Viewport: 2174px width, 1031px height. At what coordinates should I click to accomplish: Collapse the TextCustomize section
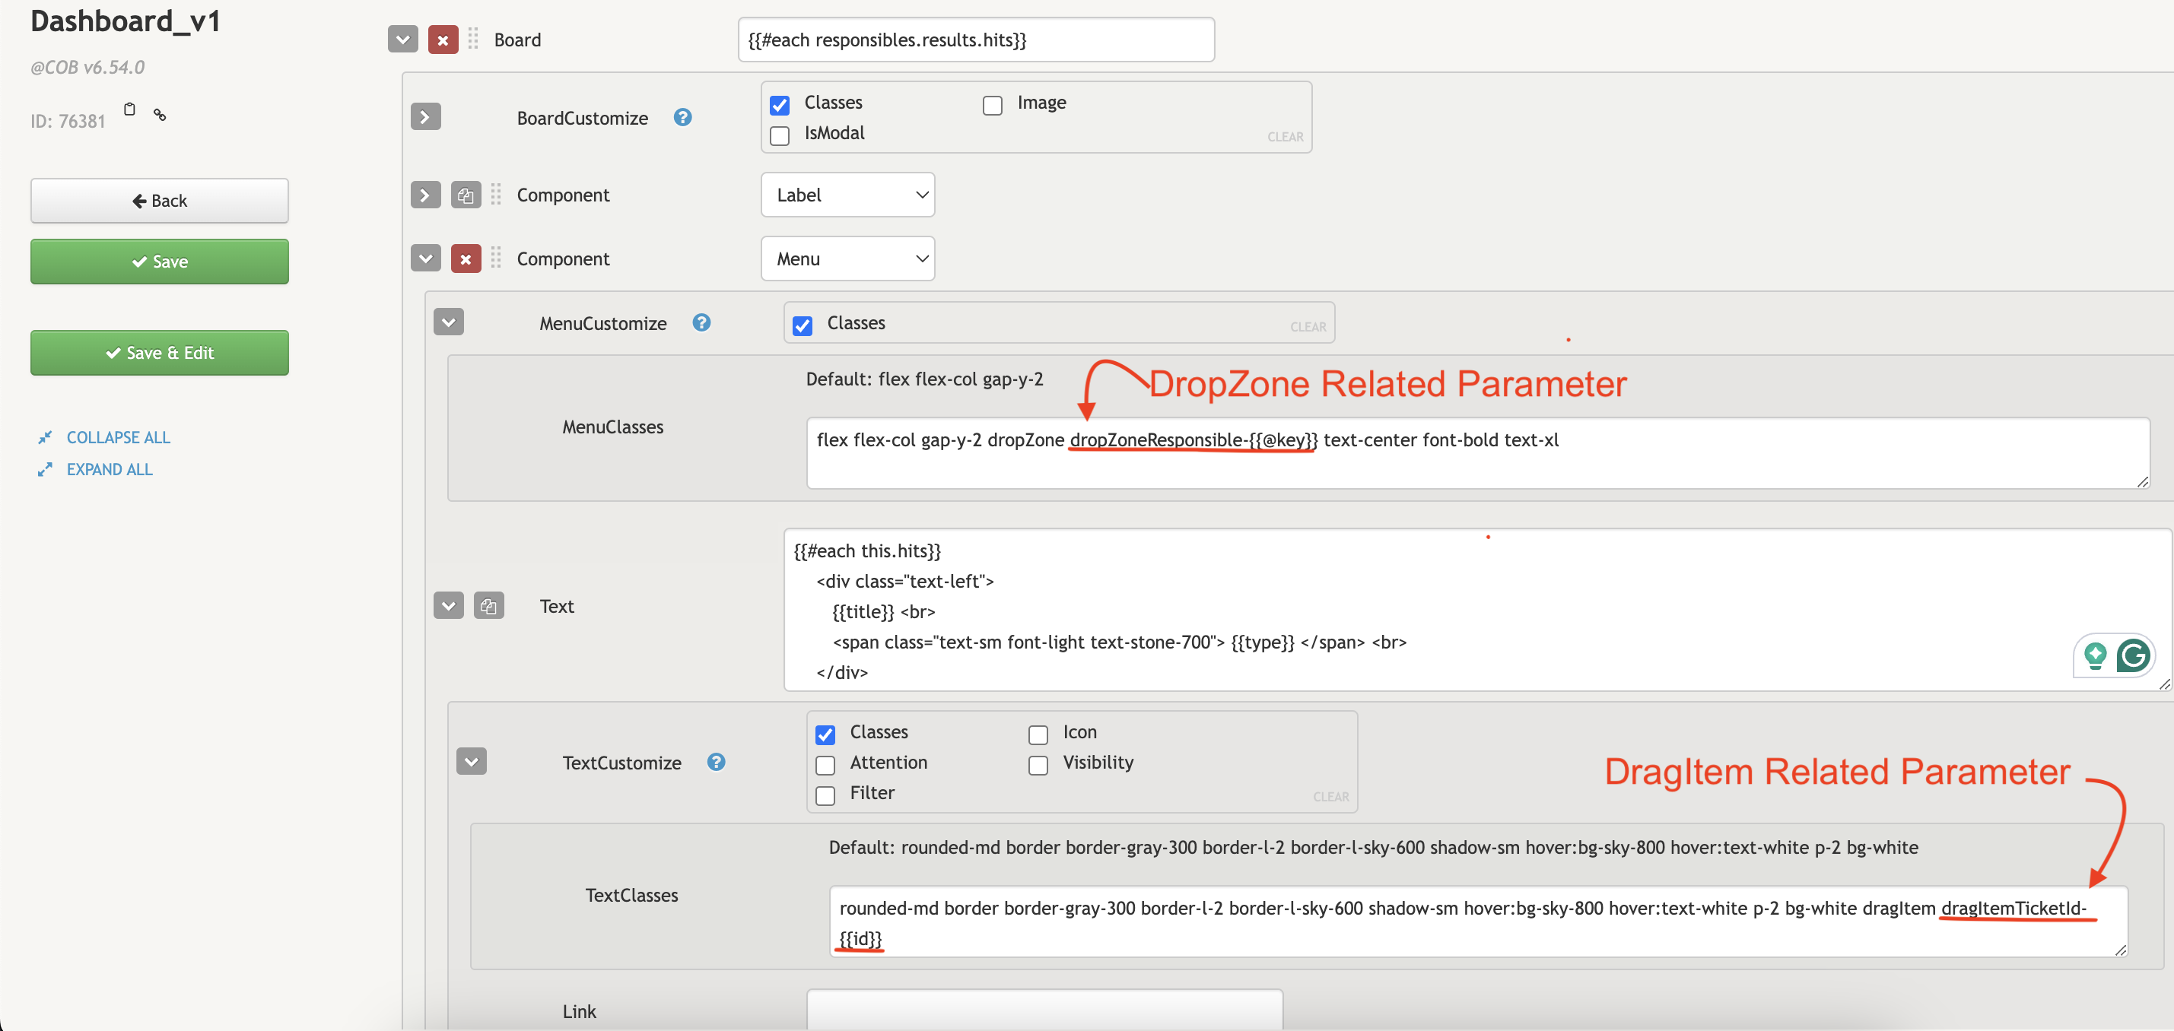tap(471, 762)
